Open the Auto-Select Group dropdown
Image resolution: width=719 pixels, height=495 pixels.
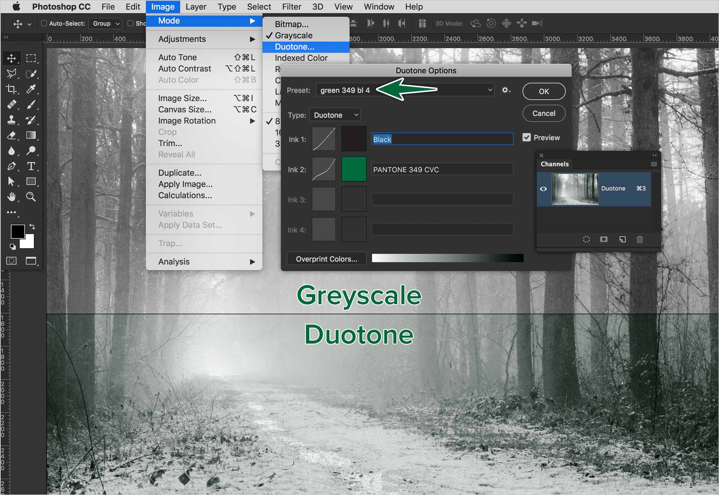[105, 23]
